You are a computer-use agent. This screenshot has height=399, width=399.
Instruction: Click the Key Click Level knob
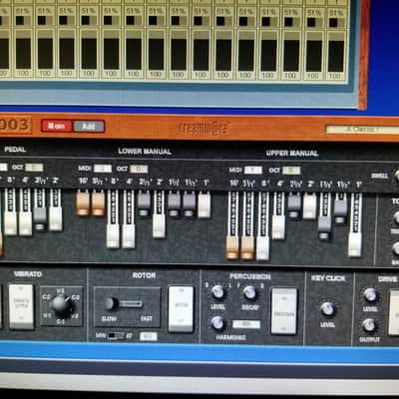click(327, 308)
